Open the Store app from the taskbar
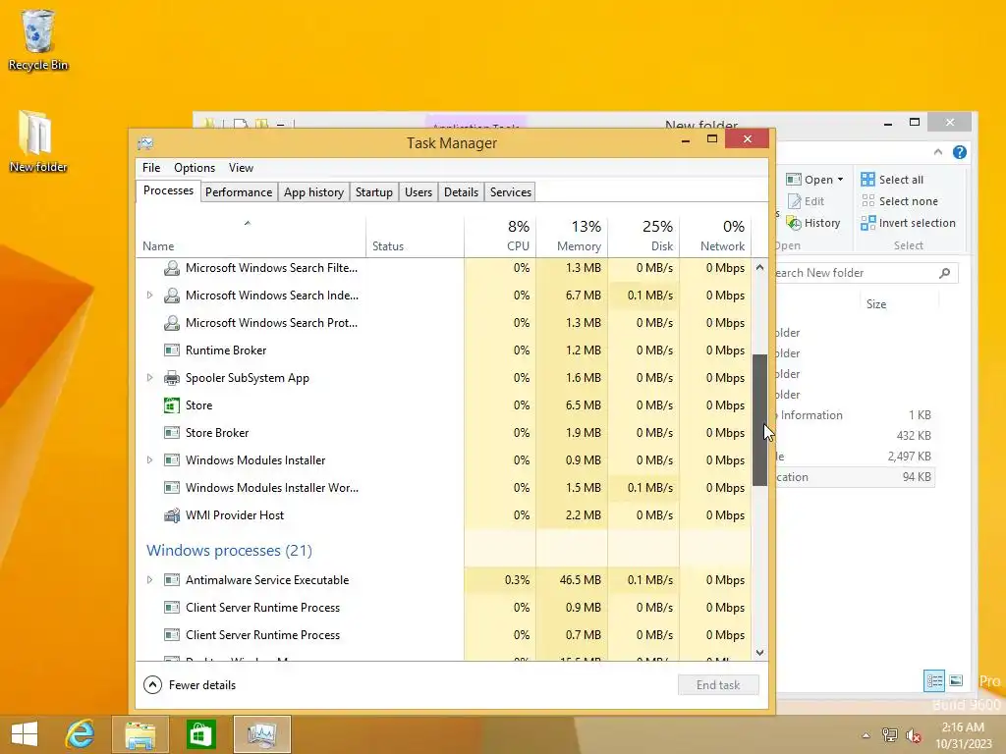Screen dimensions: 1006x754 pyautogui.click(x=200, y=734)
